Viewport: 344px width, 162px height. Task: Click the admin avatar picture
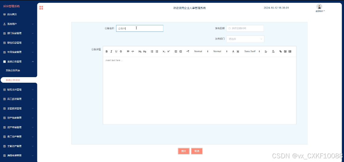pos(319,6)
